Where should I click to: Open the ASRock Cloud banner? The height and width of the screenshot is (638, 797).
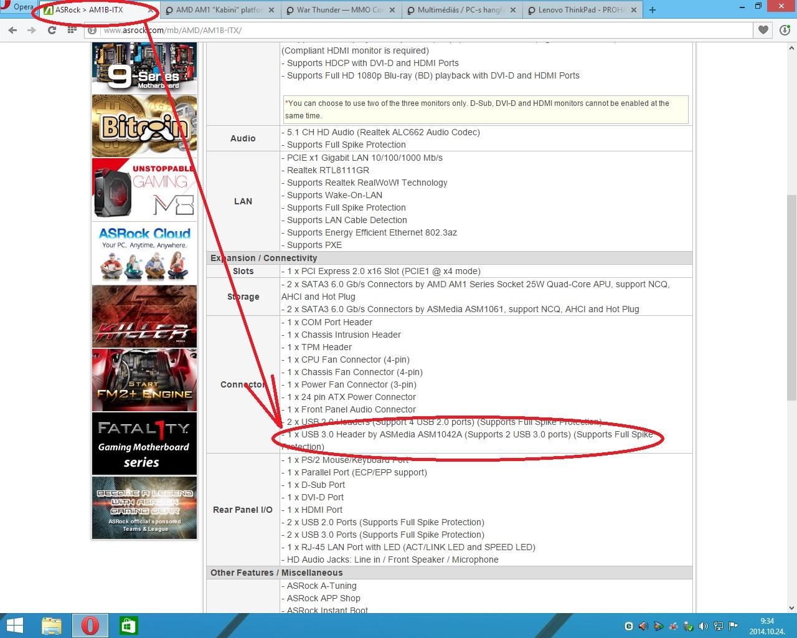(144, 253)
